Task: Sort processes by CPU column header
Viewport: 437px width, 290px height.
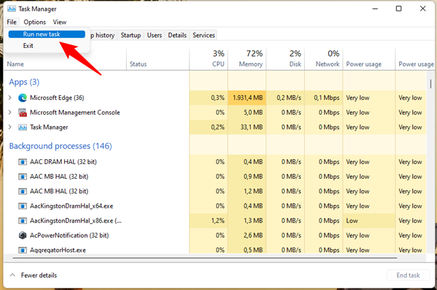Action: 208,59
